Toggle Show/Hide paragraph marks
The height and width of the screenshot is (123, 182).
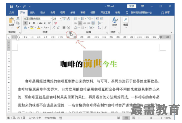(x=105, y=28)
